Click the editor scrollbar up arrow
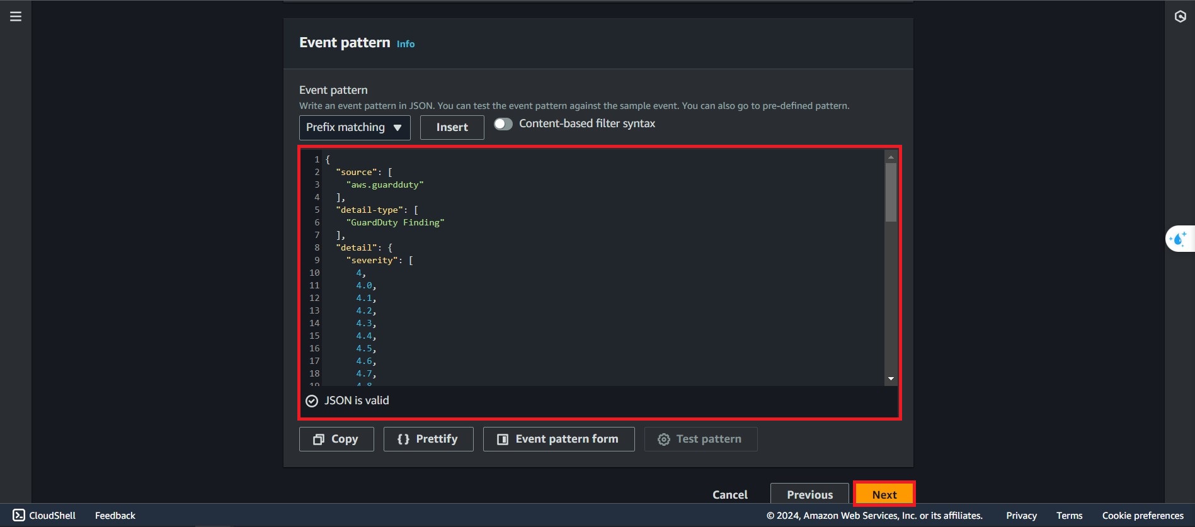The height and width of the screenshot is (527, 1195). 891,157
